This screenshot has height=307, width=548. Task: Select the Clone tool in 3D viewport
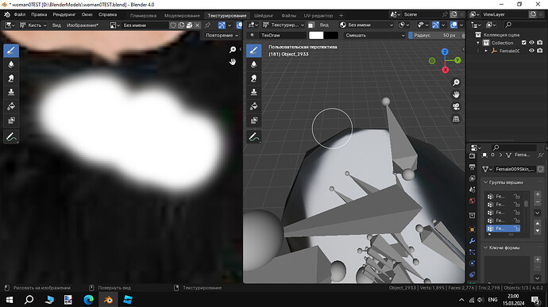click(x=254, y=92)
